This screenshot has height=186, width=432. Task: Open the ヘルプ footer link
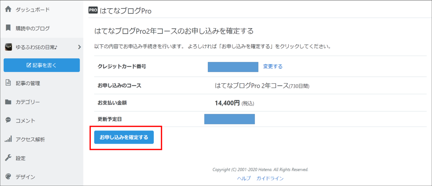(244, 178)
